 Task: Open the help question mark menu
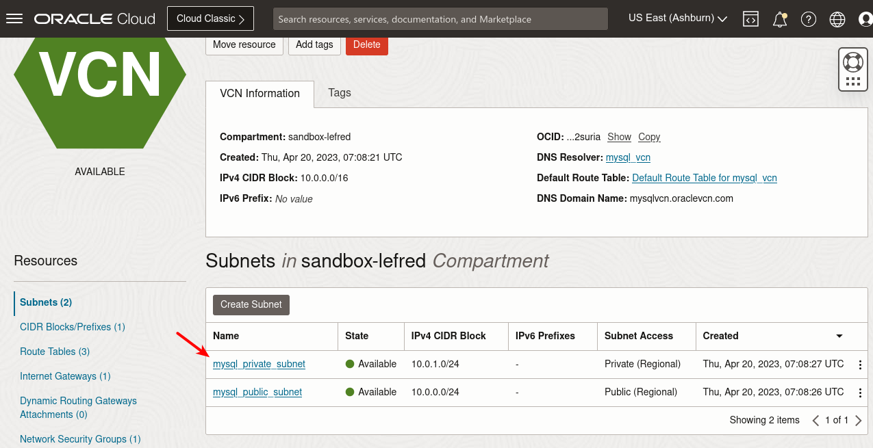(x=809, y=19)
